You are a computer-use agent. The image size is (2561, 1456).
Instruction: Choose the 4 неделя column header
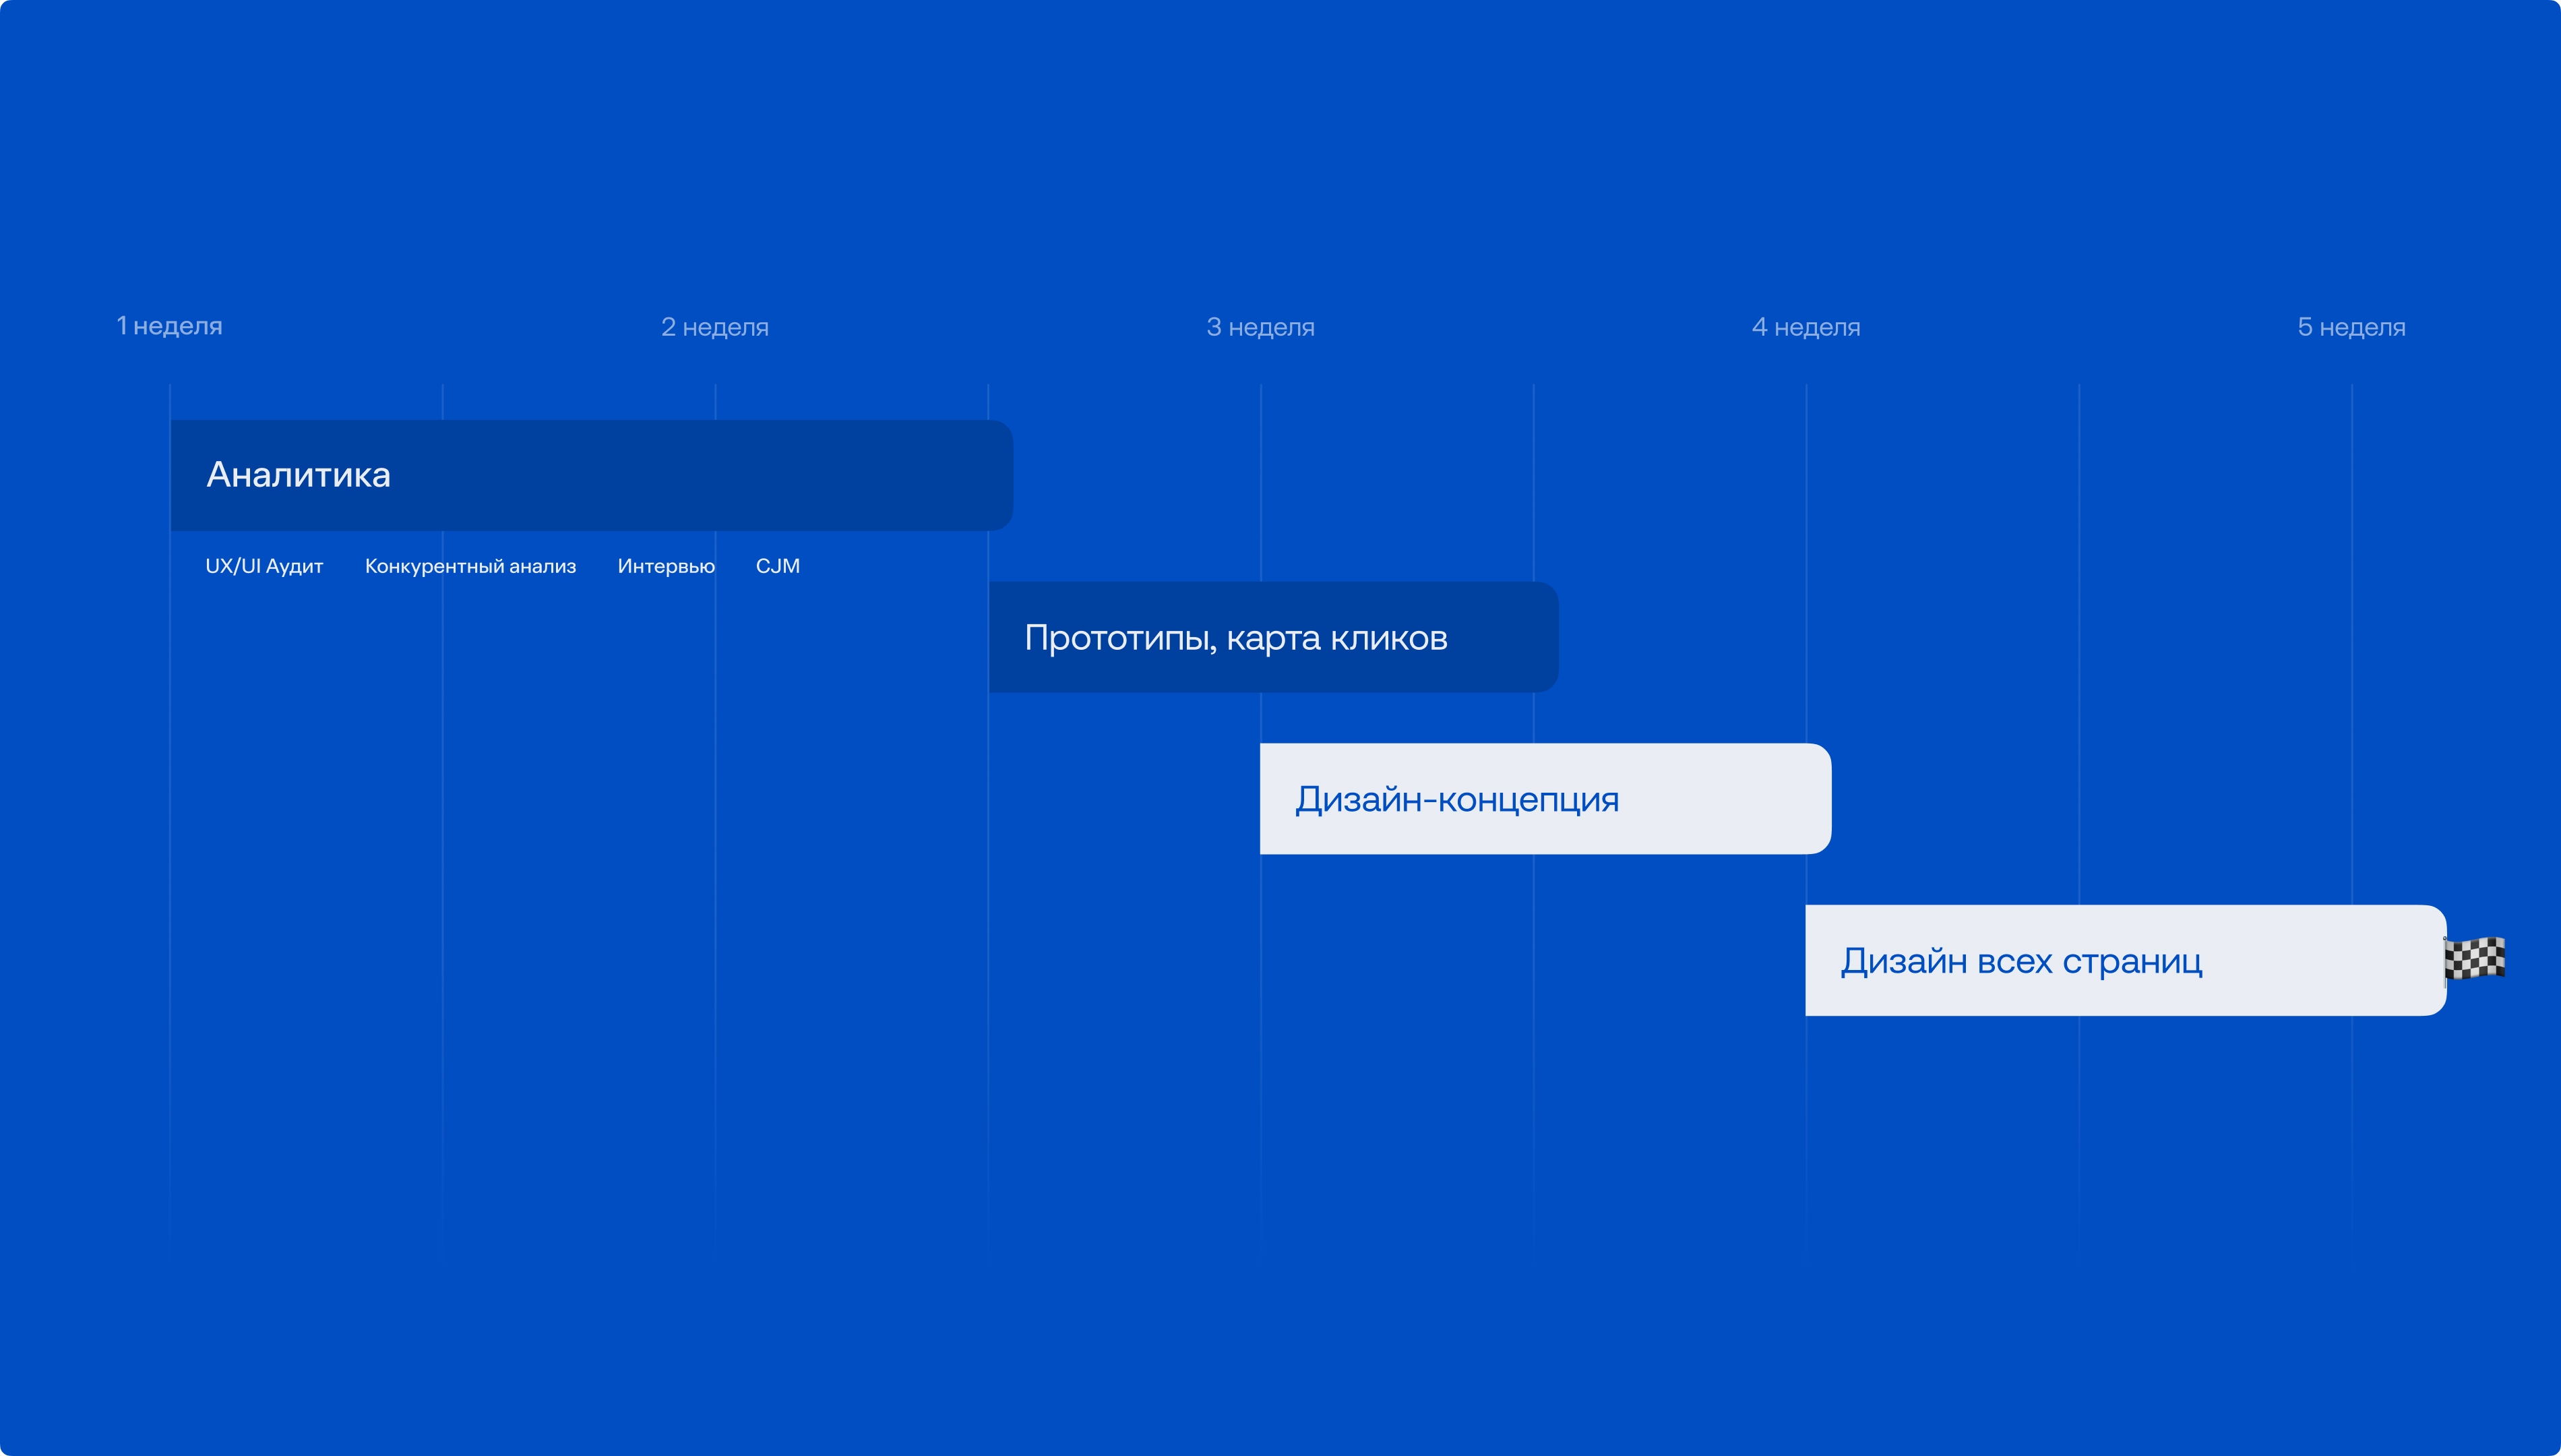1806,327
